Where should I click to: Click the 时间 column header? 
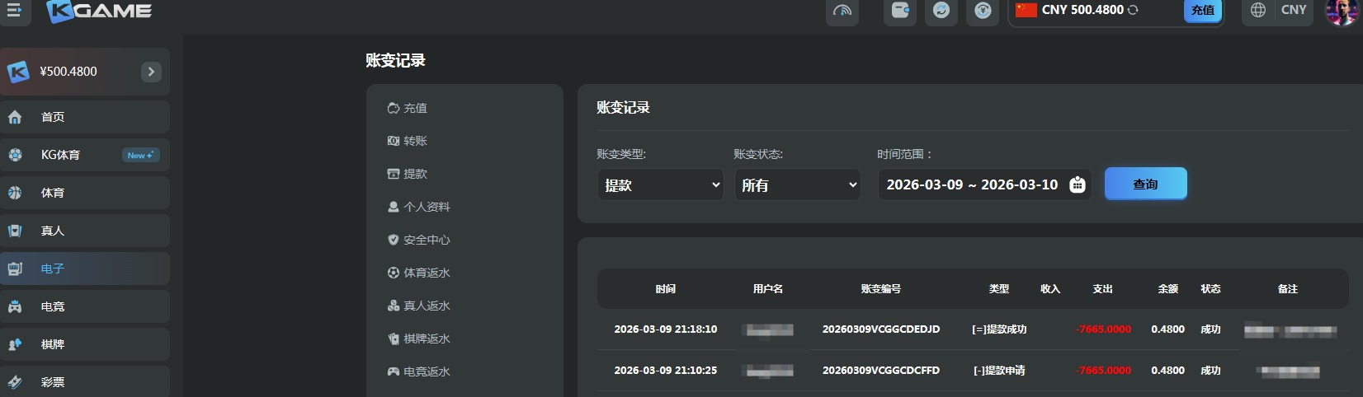(x=666, y=289)
